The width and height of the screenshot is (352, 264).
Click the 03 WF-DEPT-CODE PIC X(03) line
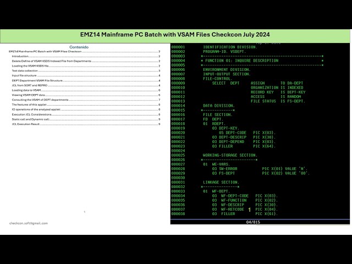click(245, 196)
